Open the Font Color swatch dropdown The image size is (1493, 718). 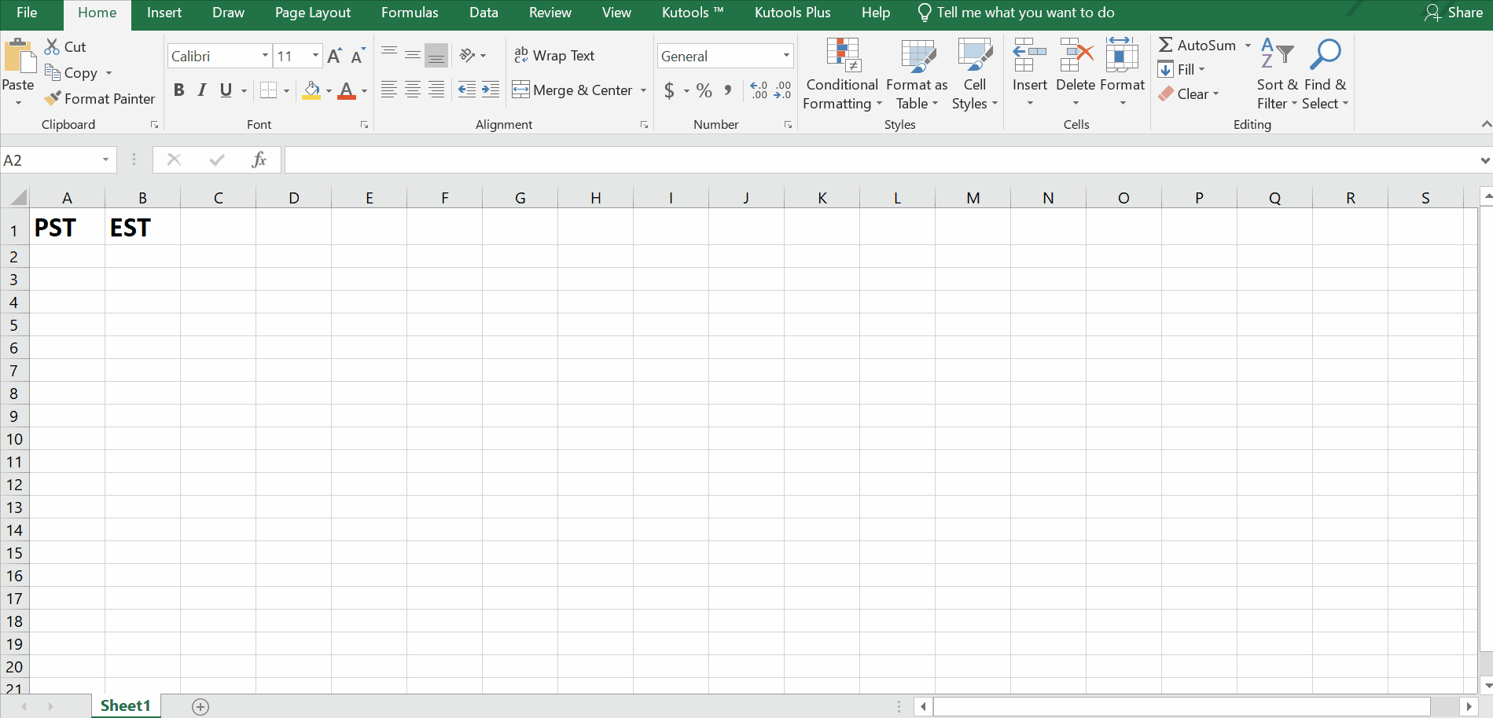click(x=362, y=90)
